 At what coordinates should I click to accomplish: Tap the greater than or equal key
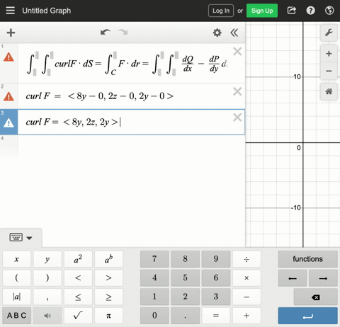(x=108, y=297)
